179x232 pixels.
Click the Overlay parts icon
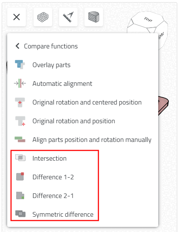click(x=20, y=65)
